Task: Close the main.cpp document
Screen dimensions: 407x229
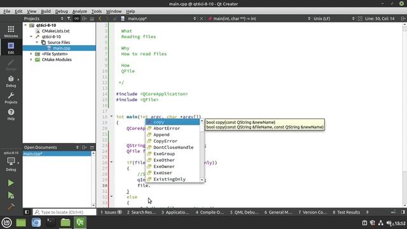Action: [x=201, y=18]
